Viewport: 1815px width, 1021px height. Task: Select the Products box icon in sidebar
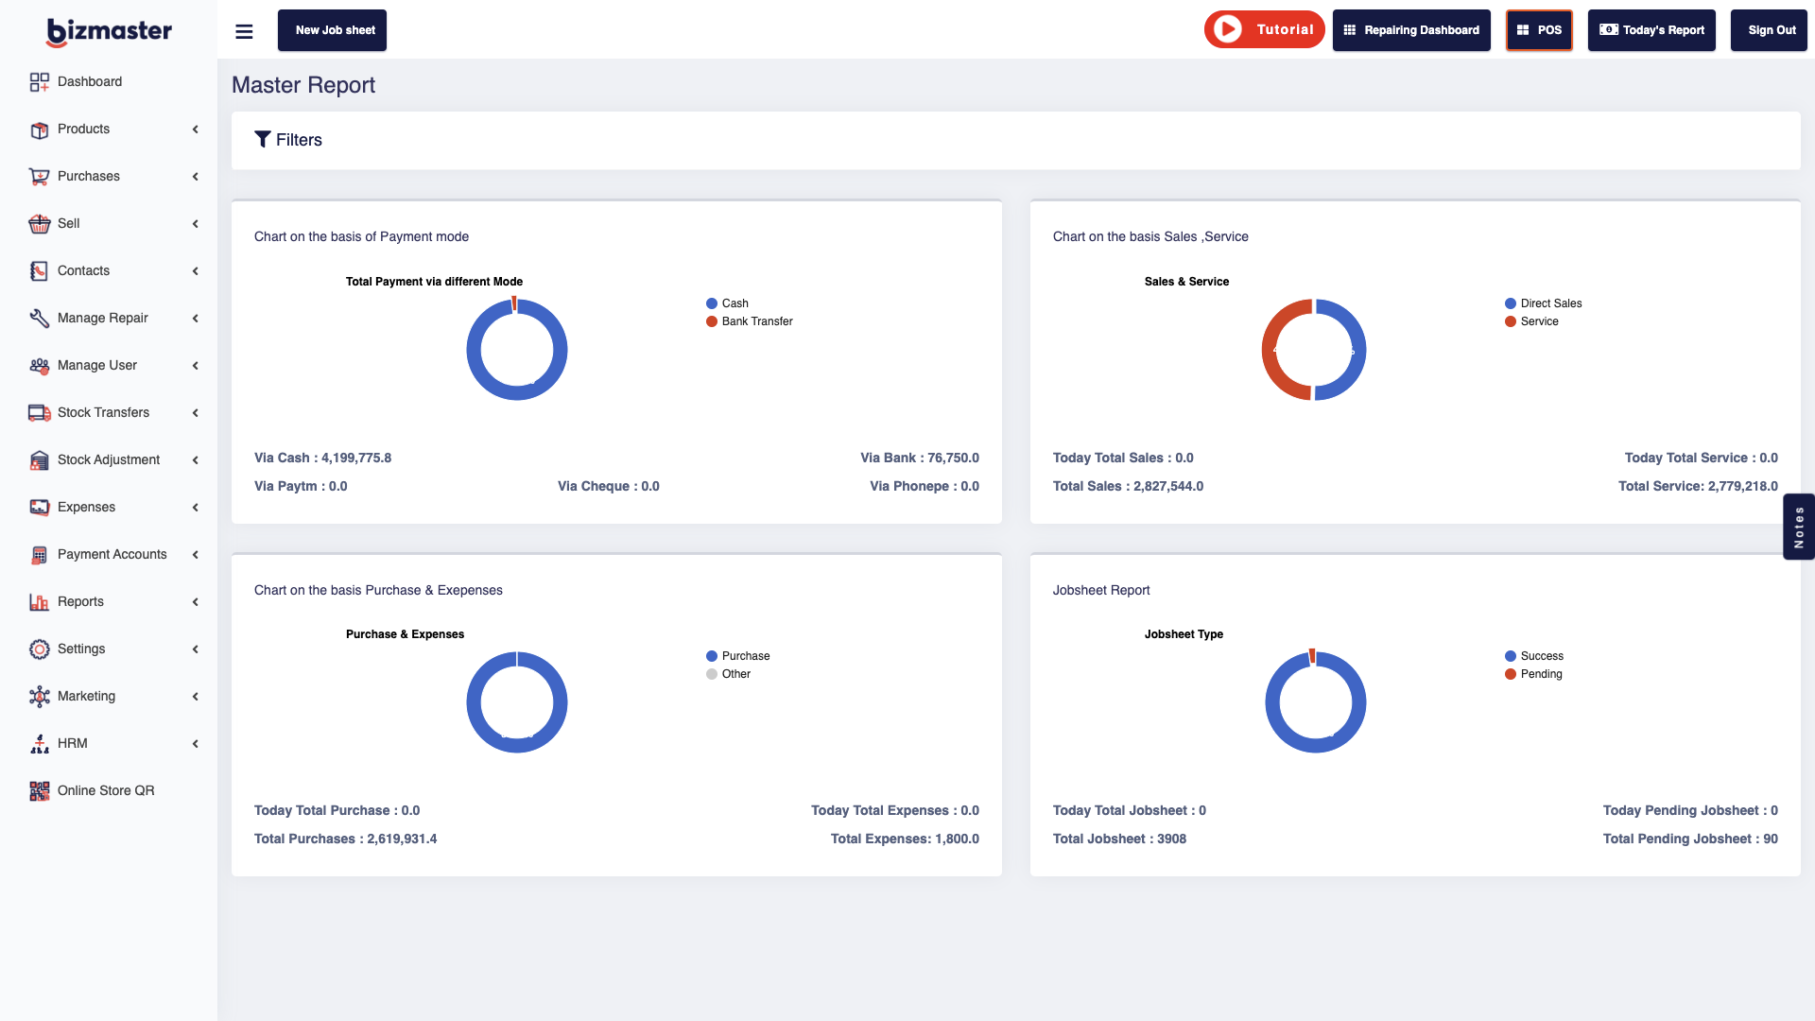39,129
